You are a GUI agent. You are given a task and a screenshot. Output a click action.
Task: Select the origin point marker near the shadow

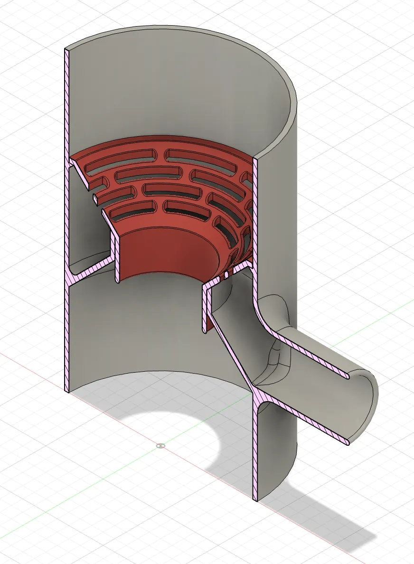pos(160,446)
